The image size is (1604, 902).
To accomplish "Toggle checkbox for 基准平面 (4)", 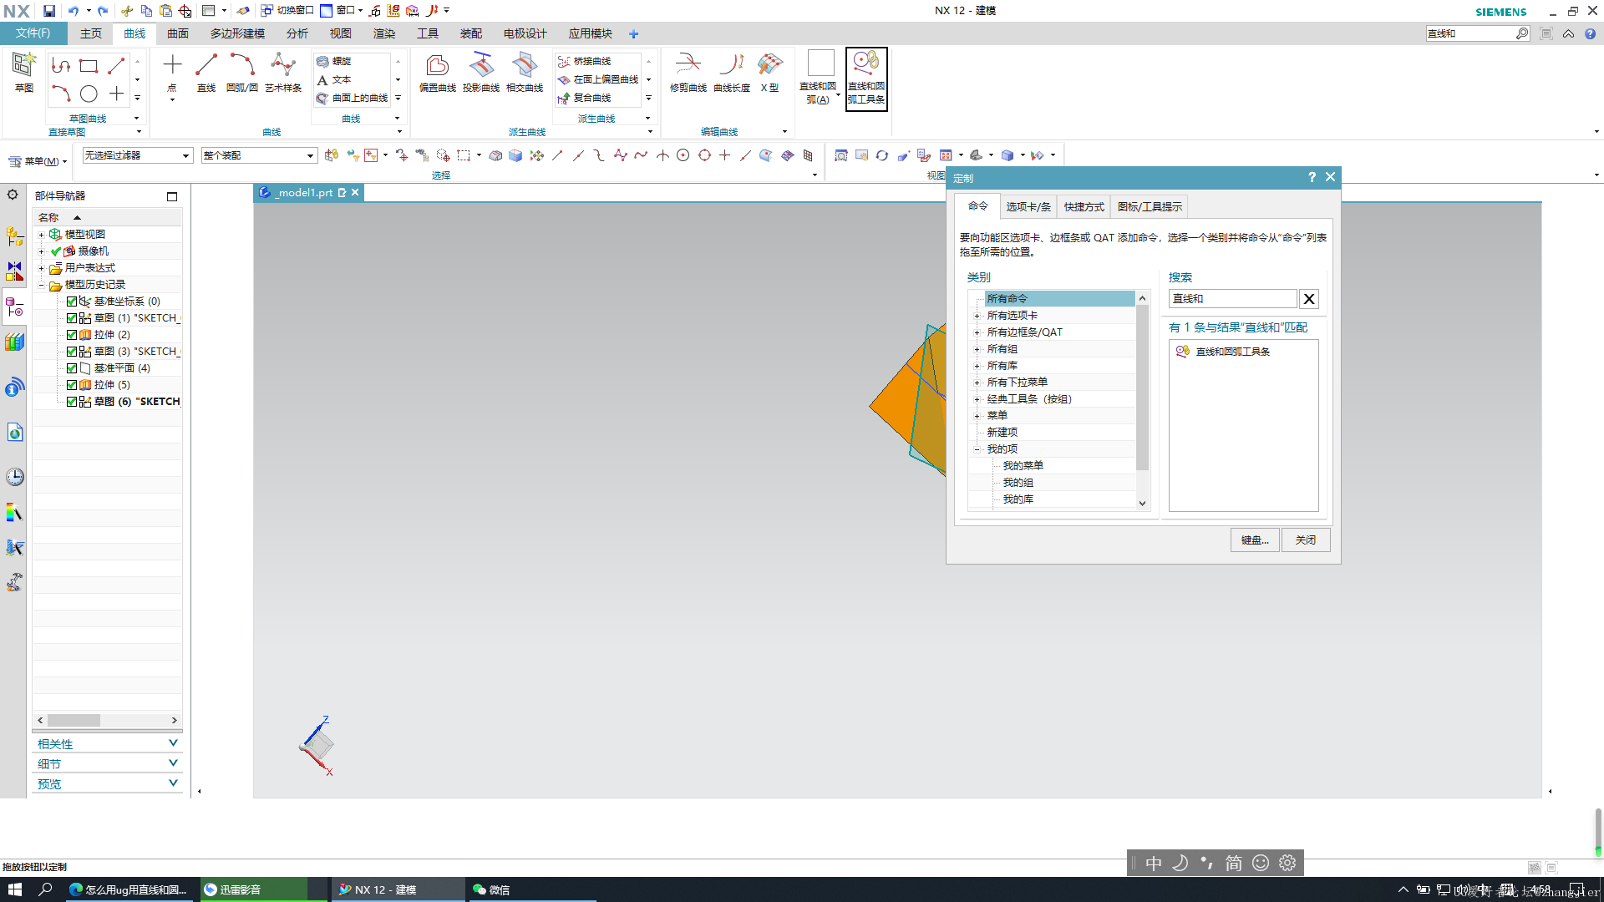I will [x=72, y=368].
